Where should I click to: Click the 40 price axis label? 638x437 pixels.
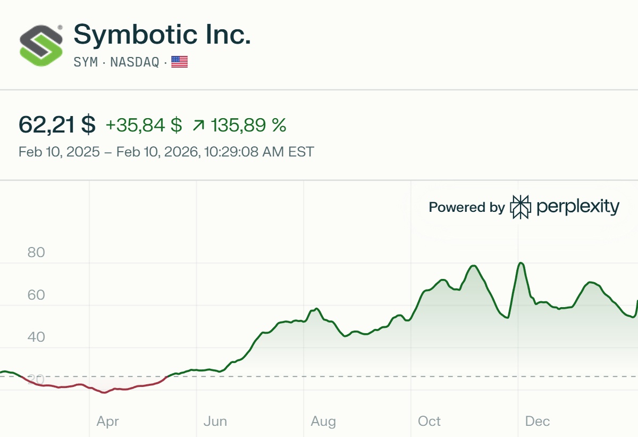point(36,337)
